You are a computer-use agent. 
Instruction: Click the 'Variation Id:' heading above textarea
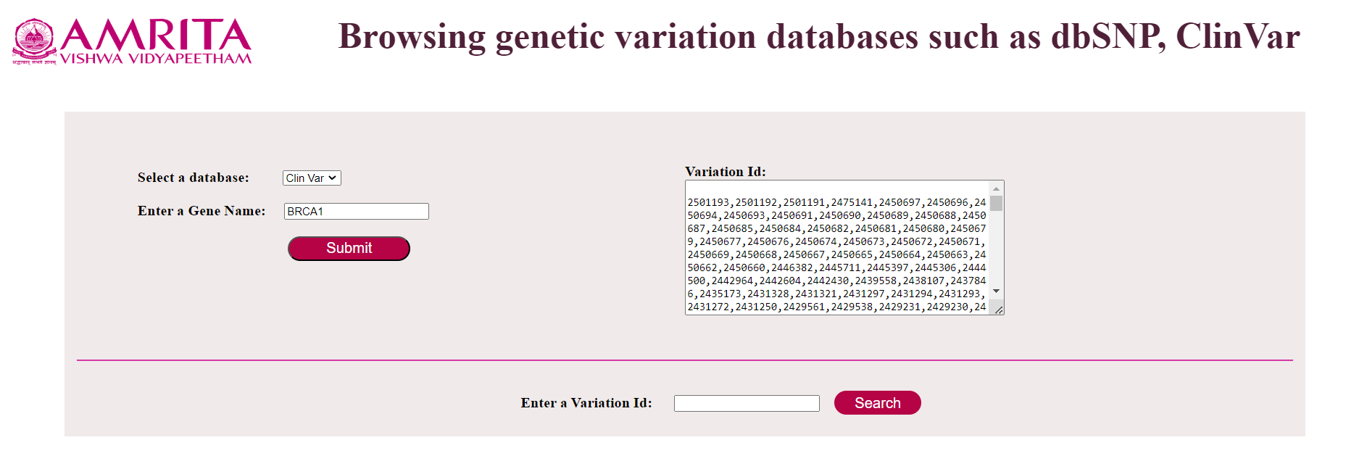[725, 172]
